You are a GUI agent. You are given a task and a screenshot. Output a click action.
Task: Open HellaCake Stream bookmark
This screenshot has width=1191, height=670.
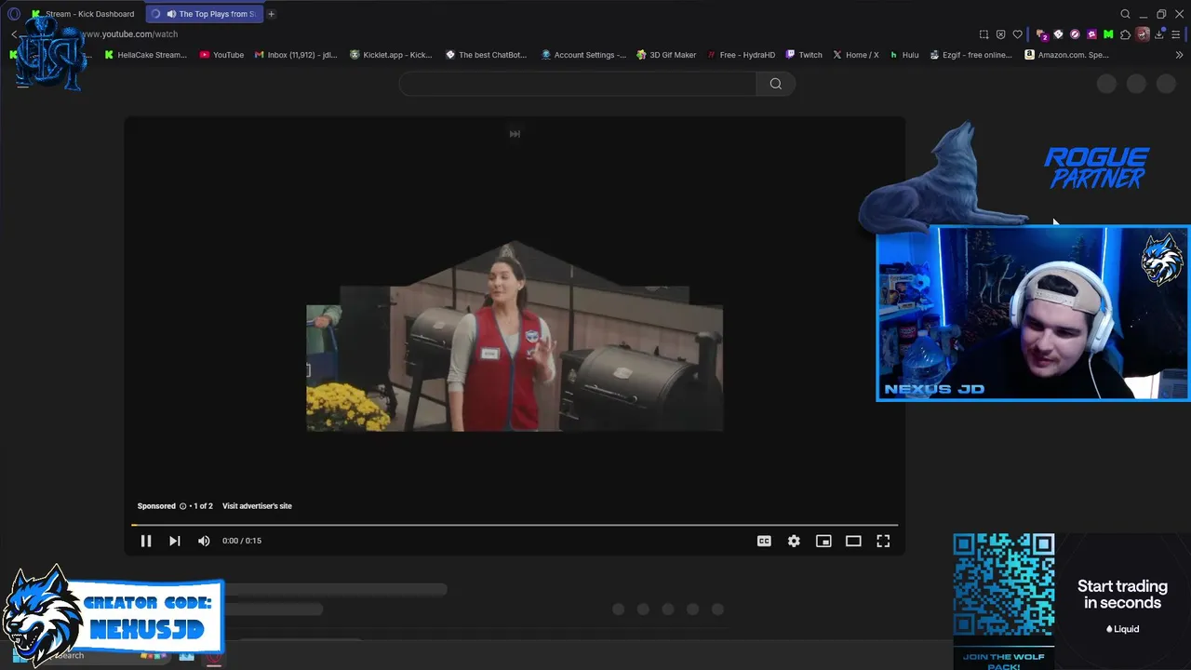click(x=145, y=55)
